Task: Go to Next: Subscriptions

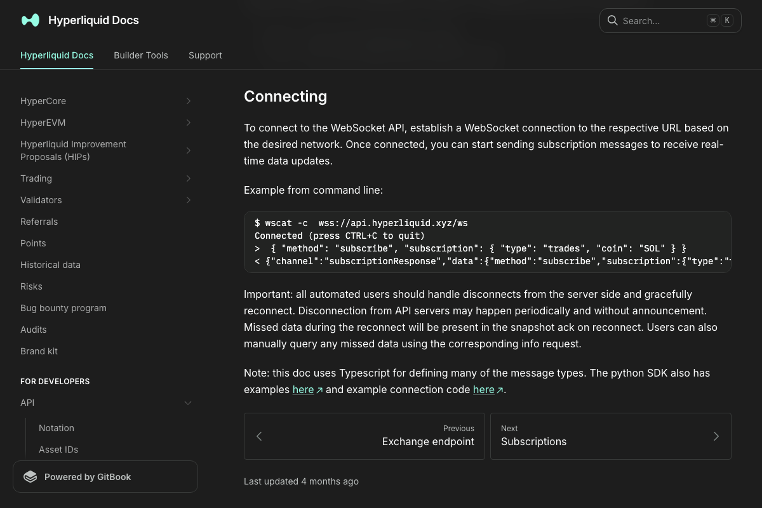Action: pyautogui.click(x=611, y=436)
